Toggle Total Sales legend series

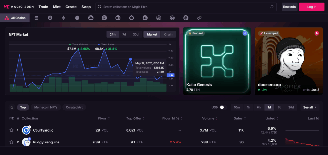coord(106,45)
